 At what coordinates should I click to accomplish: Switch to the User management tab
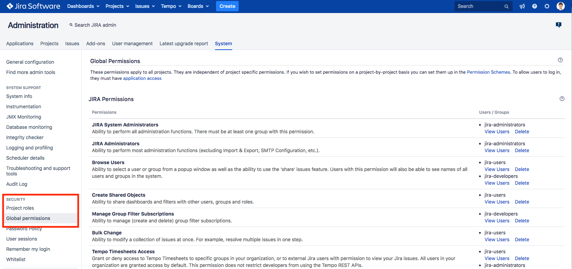coord(132,44)
